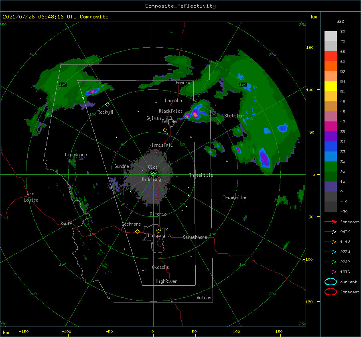Click the ThreeHills label
The width and height of the screenshot is (361, 337).
click(x=201, y=175)
